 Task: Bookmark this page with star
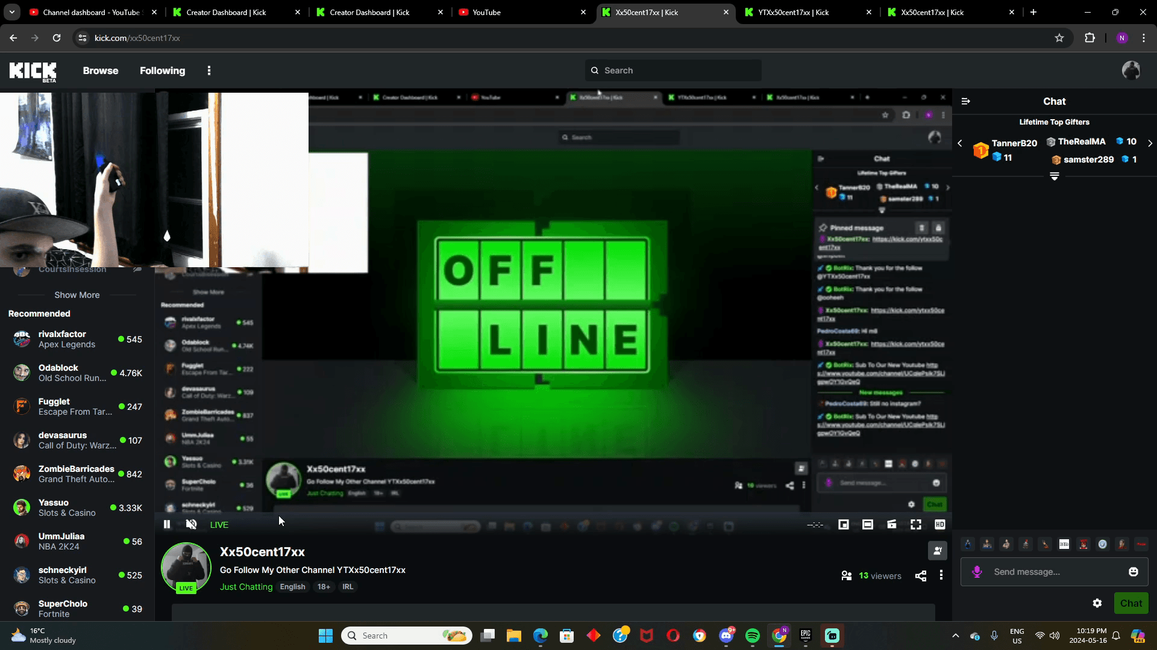(1059, 38)
